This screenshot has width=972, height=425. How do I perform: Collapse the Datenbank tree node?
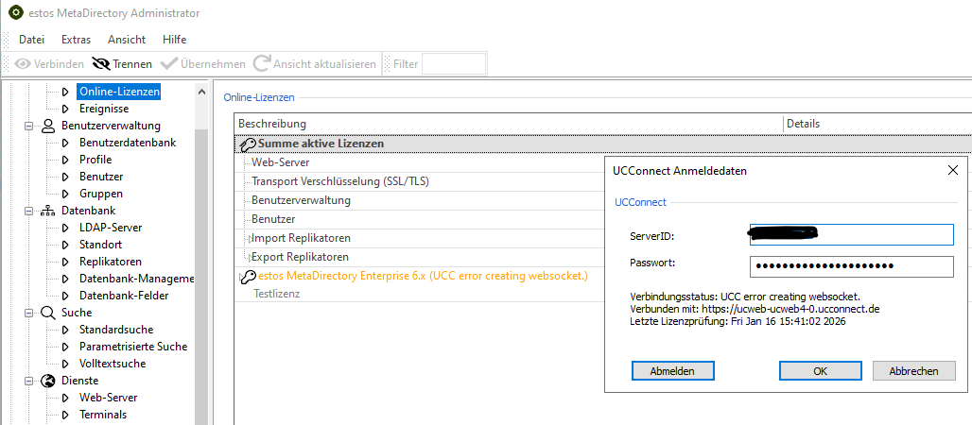[29, 211]
